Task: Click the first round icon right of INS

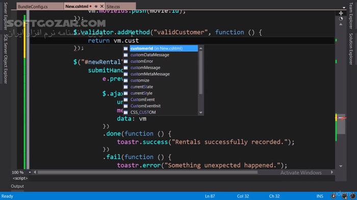Action: 334,196
